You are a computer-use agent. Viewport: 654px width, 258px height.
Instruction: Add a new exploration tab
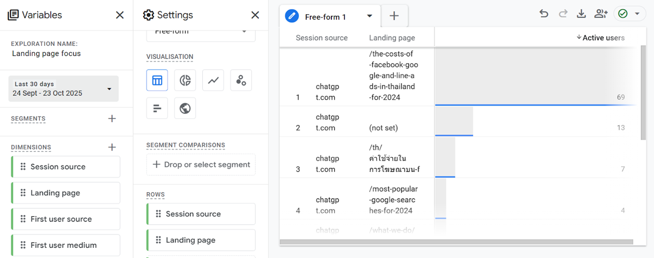tap(395, 16)
